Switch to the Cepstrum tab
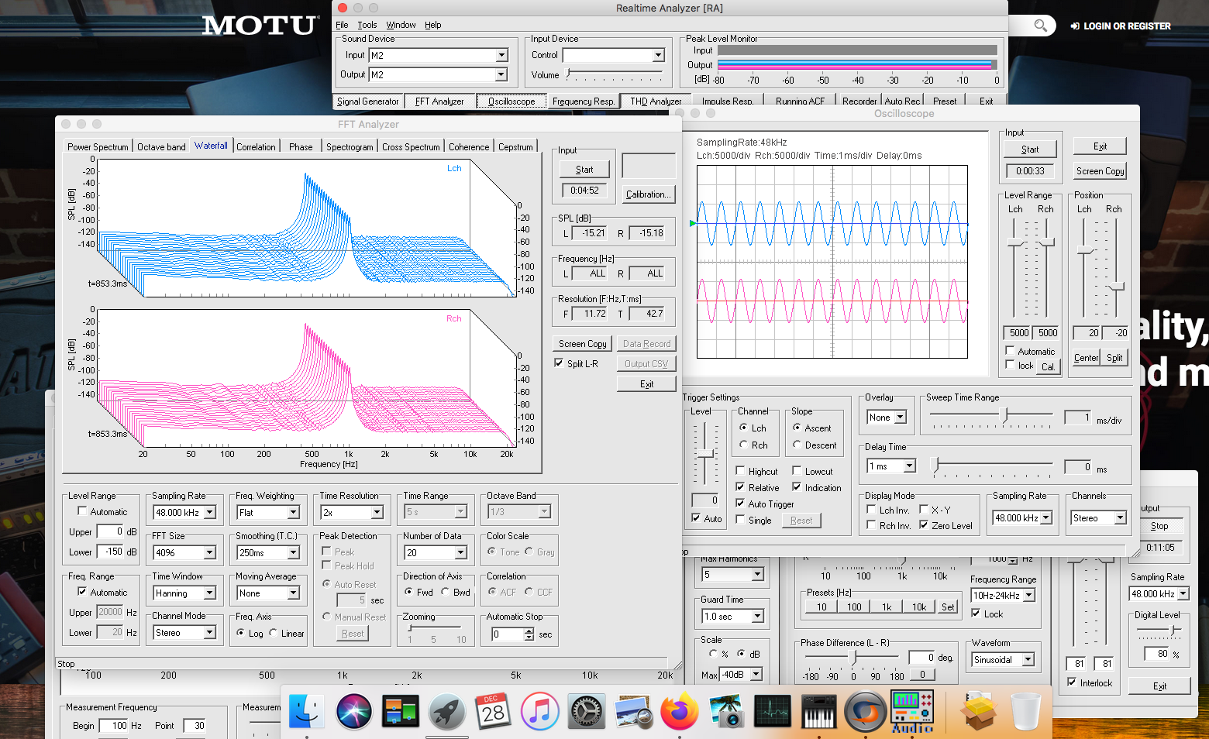This screenshot has height=739, width=1209. pyautogui.click(x=515, y=146)
